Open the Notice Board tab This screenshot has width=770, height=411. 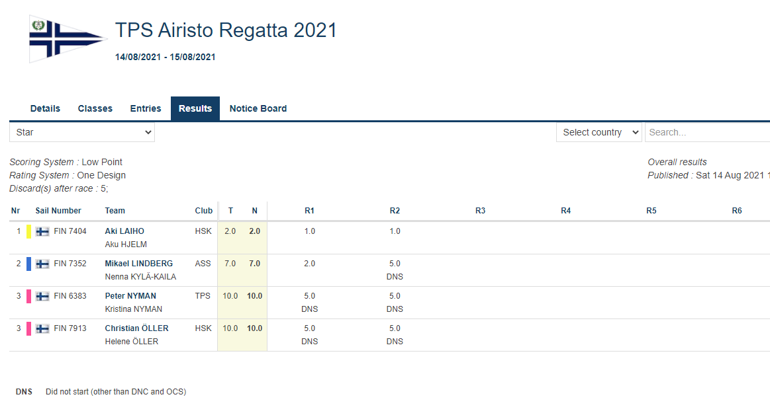pyautogui.click(x=258, y=108)
